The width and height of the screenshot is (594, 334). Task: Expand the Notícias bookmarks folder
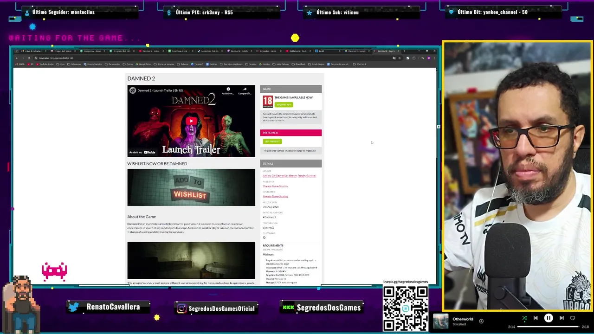tap(211, 64)
